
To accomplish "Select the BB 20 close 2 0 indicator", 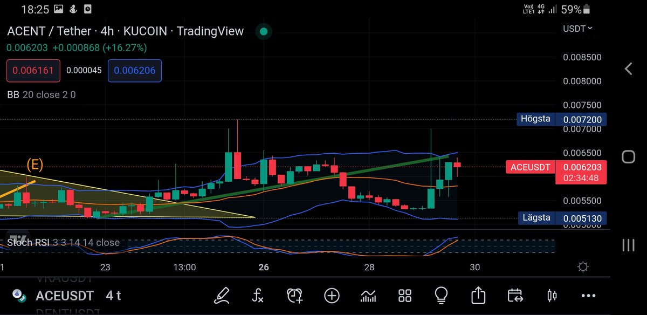I will pyautogui.click(x=42, y=94).
